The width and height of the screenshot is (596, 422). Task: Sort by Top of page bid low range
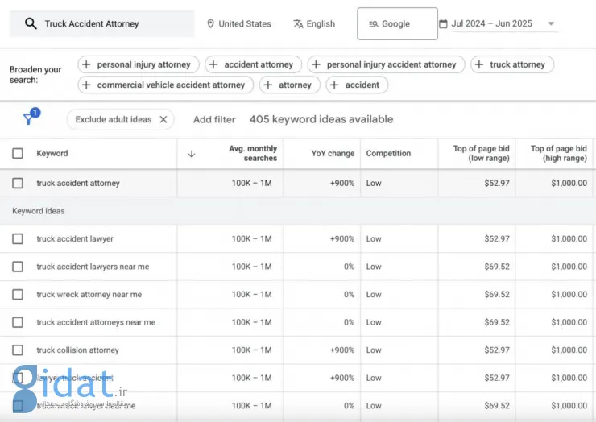tap(481, 153)
